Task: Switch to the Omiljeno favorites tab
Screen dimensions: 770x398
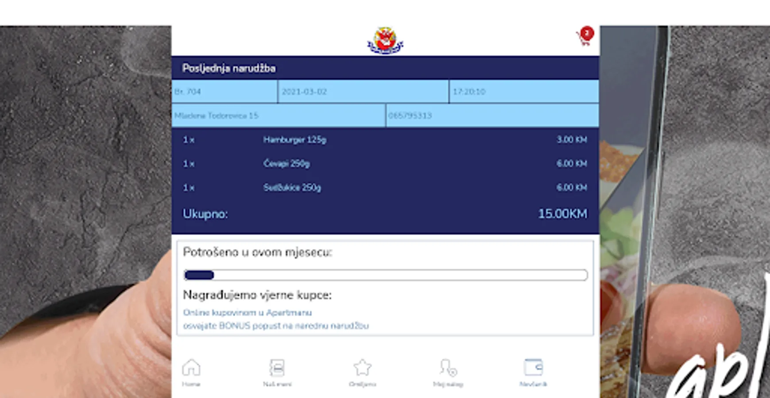Action: pyautogui.click(x=363, y=373)
